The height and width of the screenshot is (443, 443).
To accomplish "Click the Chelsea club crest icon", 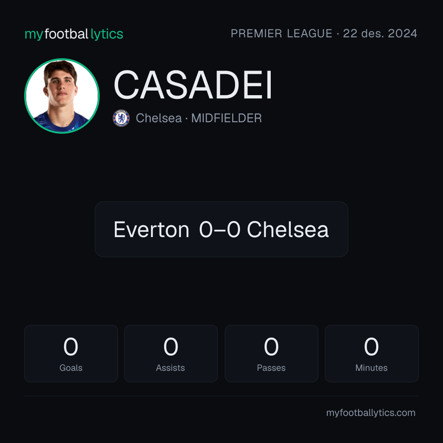I will 121,118.
